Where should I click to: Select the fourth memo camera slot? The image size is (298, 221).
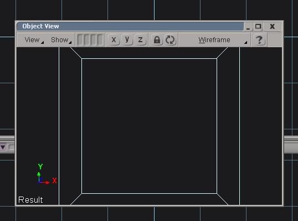[100, 40]
